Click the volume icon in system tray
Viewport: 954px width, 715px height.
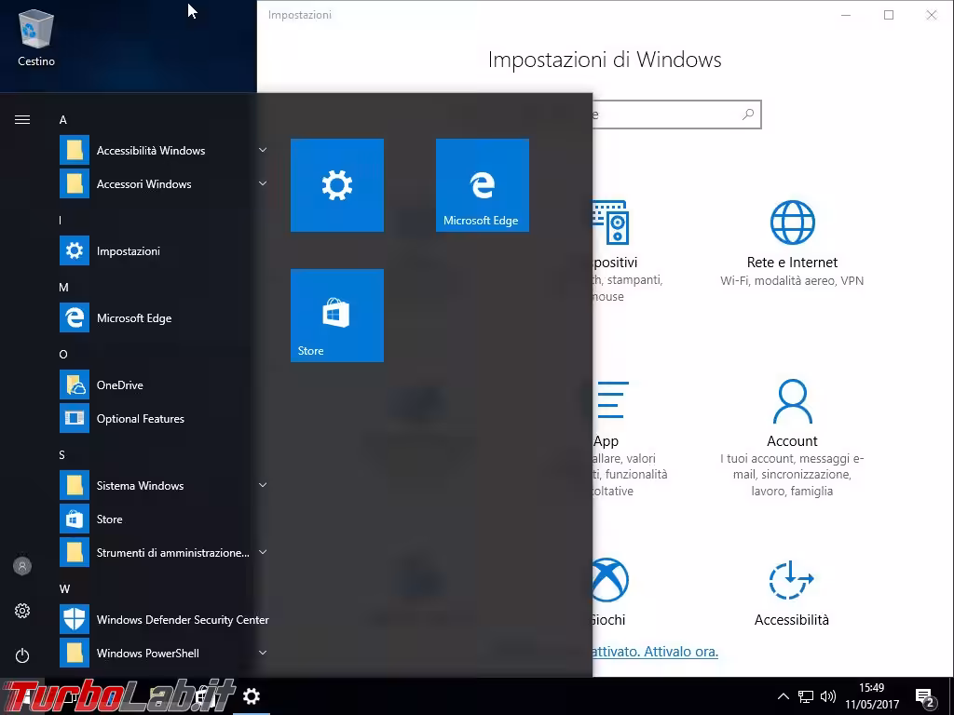pyautogui.click(x=828, y=696)
